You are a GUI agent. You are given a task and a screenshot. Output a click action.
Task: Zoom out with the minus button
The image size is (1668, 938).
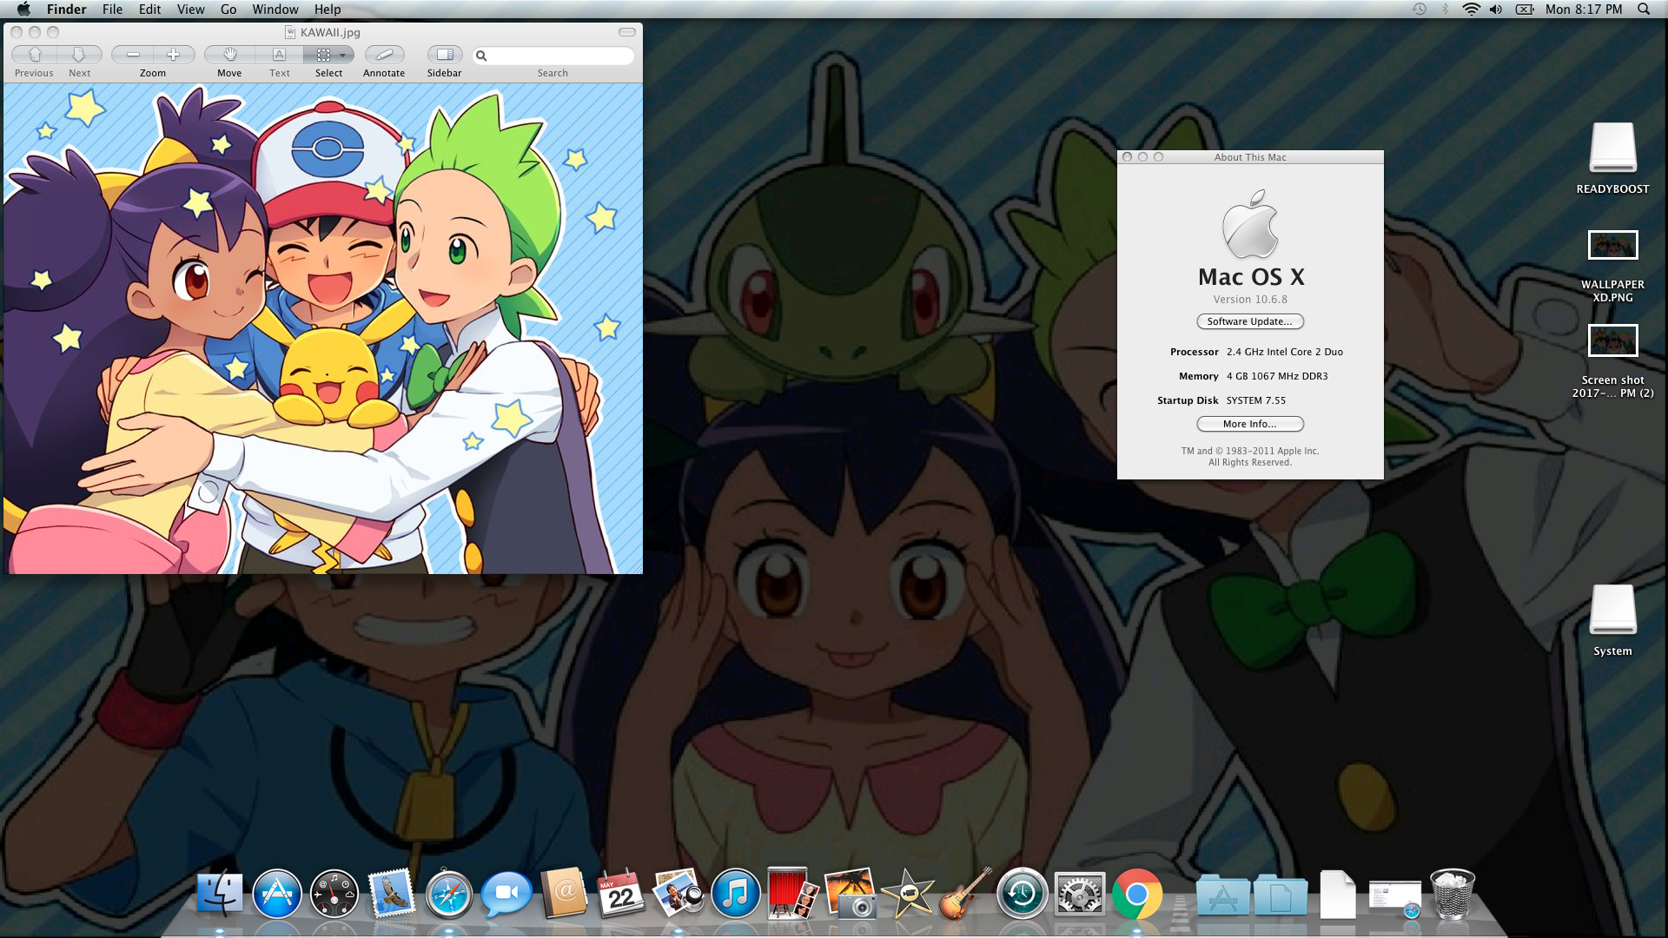coord(133,55)
